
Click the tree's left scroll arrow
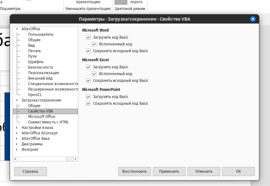[15, 159]
